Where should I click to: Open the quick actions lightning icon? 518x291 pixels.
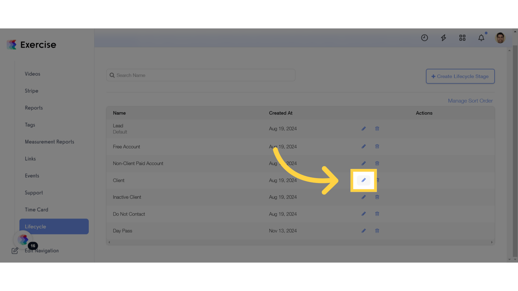click(443, 38)
